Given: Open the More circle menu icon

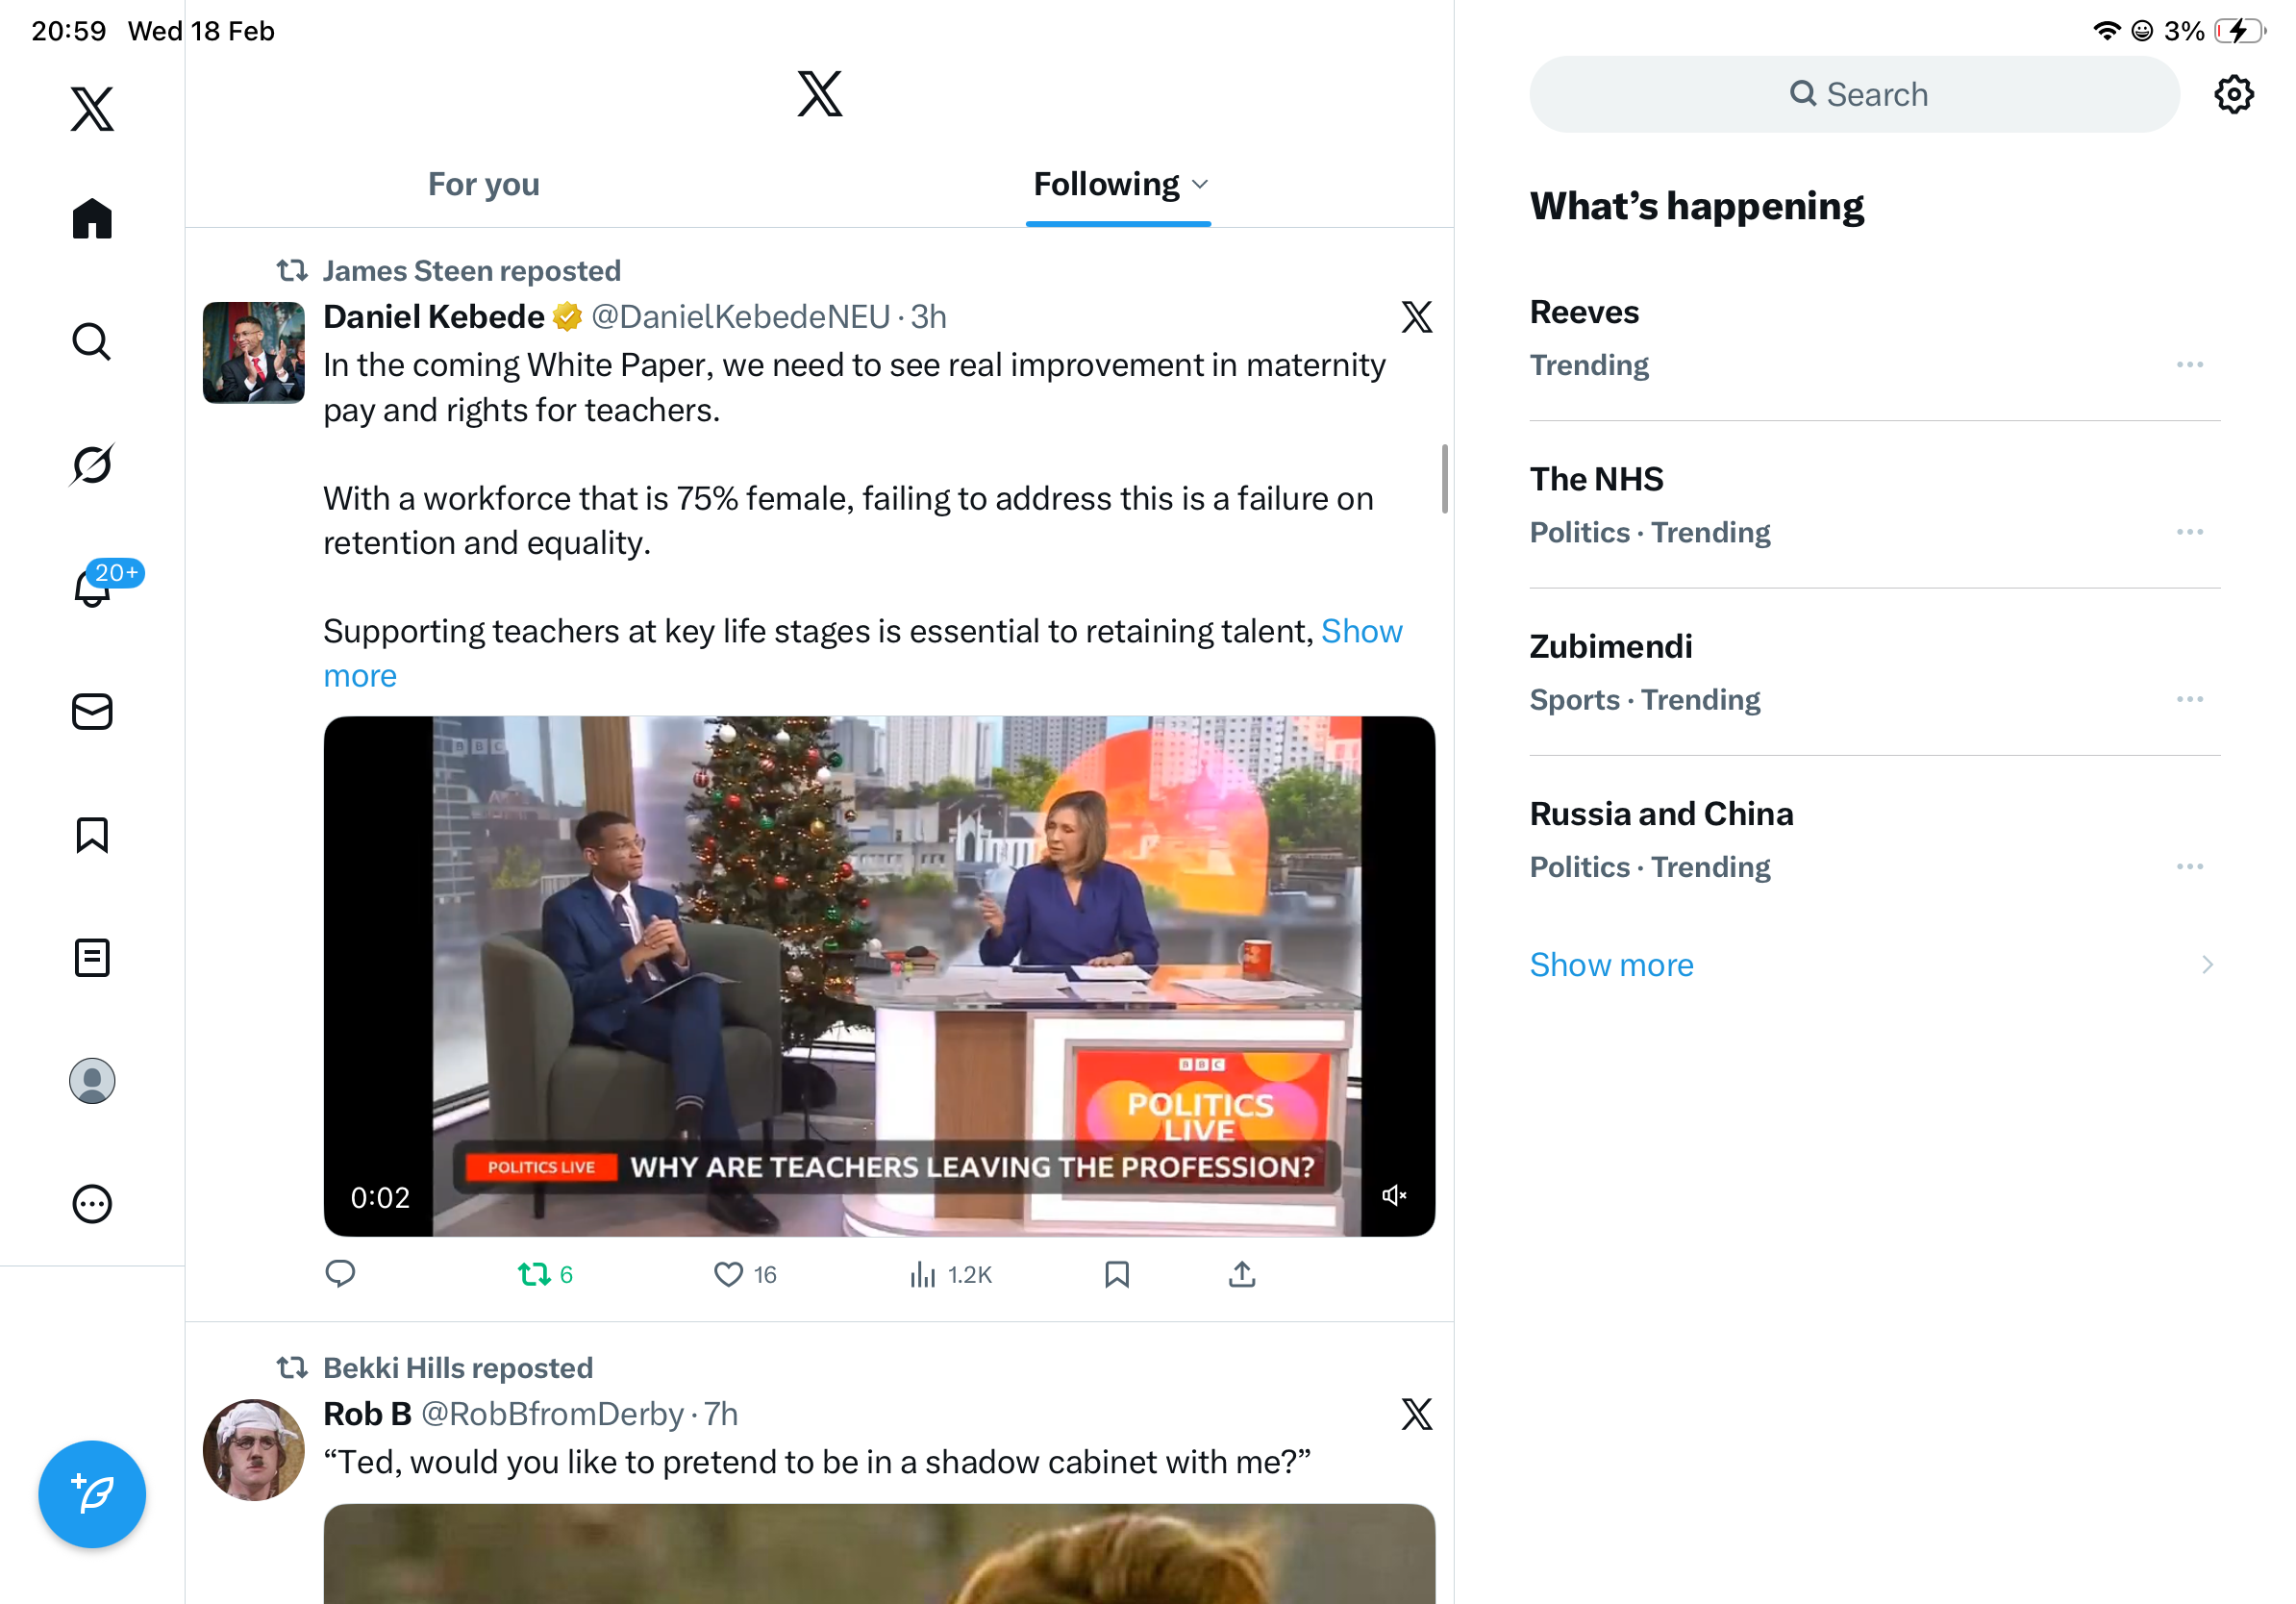Looking at the screenshot, I should [92, 1204].
